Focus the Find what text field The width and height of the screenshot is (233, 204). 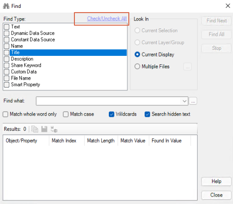(108, 101)
